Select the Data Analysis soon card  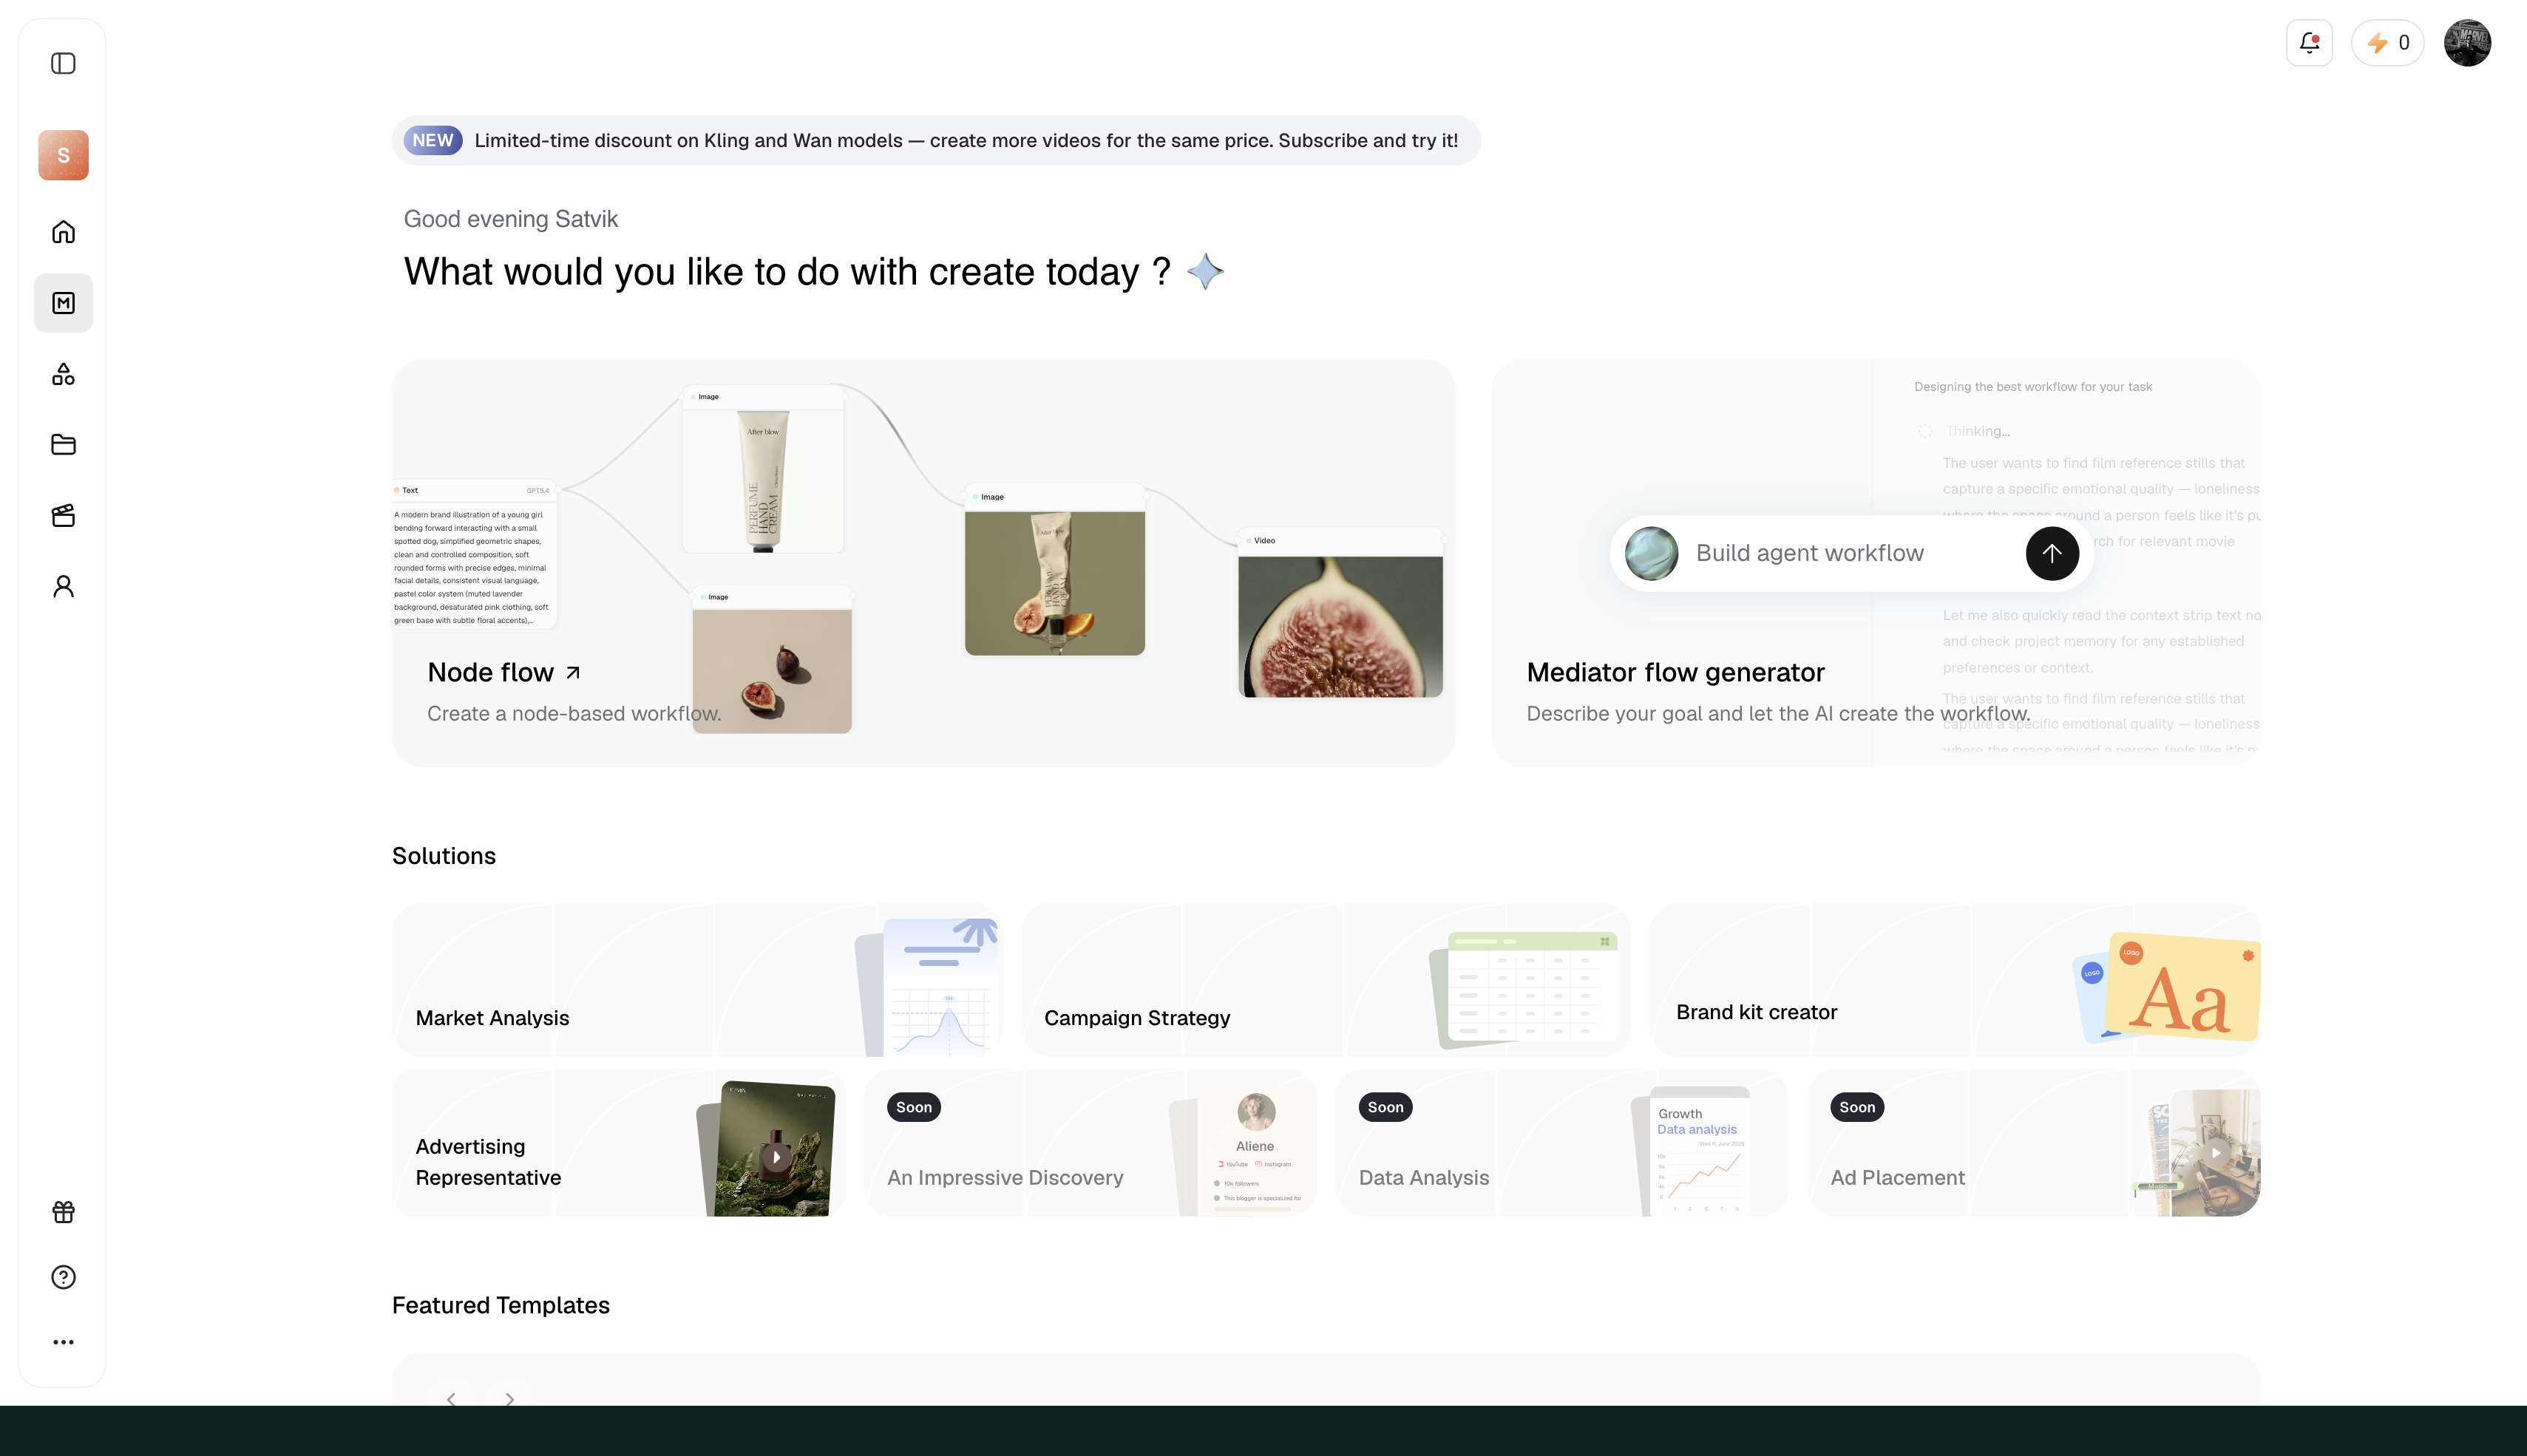(1561, 1143)
